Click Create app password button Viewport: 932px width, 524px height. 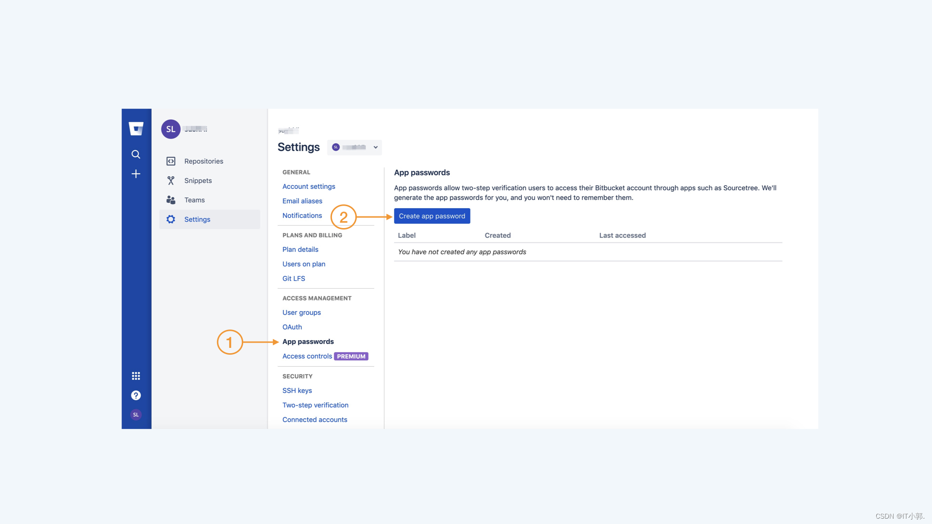432,215
